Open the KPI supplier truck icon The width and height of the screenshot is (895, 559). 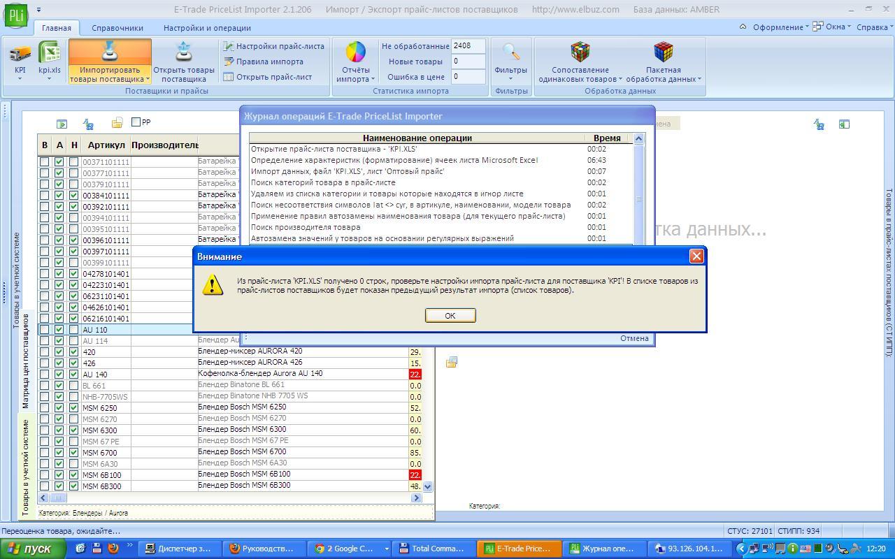point(20,52)
